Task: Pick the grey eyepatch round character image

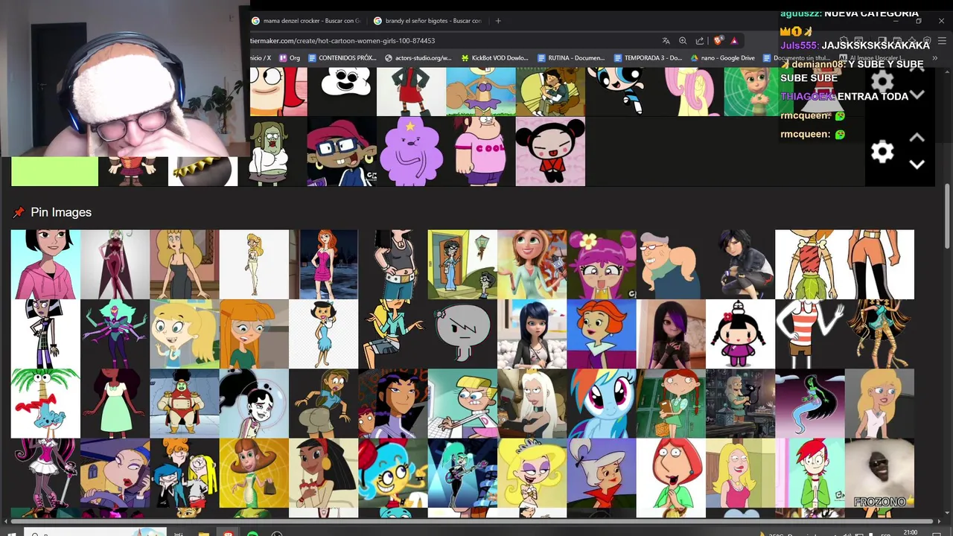Action: [462, 334]
